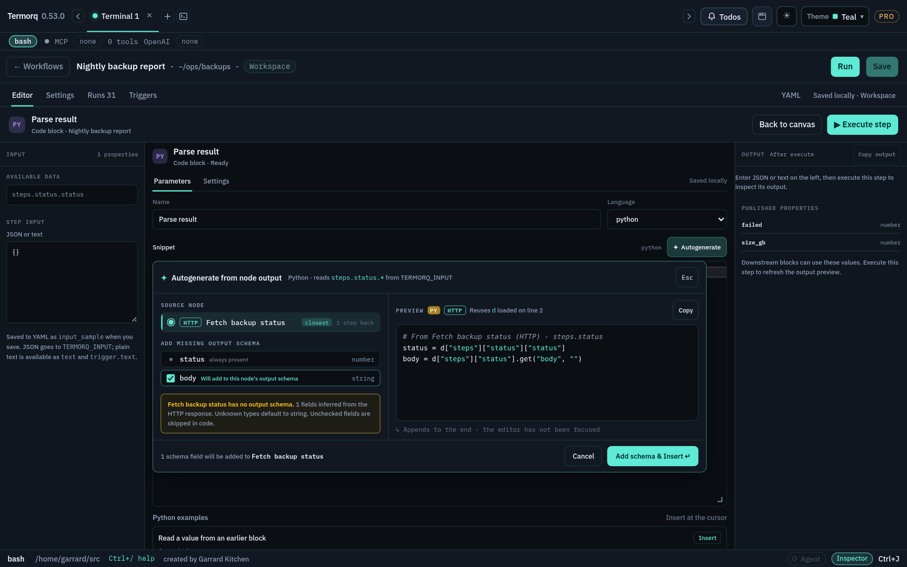Click the window layout panel icon
Image resolution: width=907 pixels, height=567 pixels.
coord(762,16)
